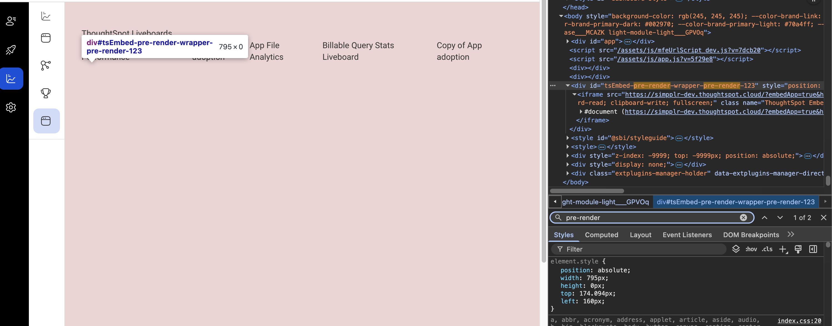Expand the z-index -9999 div node

[568, 156]
